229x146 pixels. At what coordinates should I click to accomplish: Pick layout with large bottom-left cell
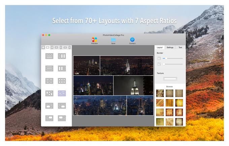coord(50,106)
